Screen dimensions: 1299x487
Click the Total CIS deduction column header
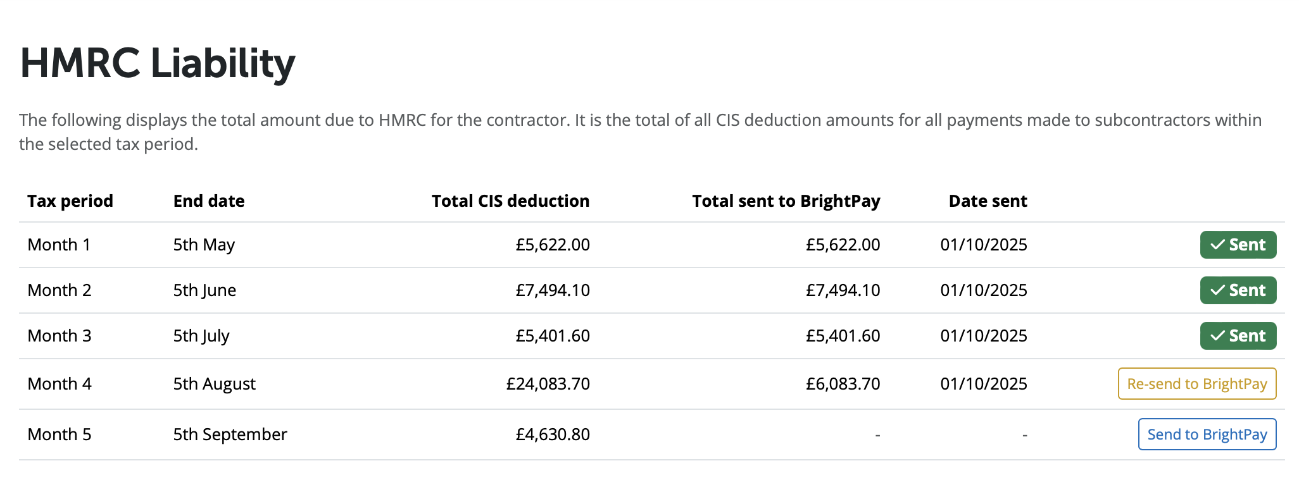tap(510, 201)
